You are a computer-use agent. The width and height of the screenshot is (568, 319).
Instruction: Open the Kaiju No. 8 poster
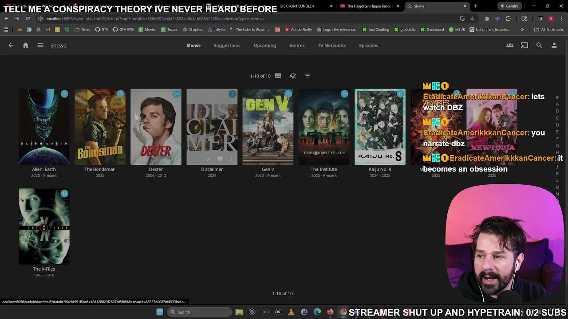[x=380, y=127]
